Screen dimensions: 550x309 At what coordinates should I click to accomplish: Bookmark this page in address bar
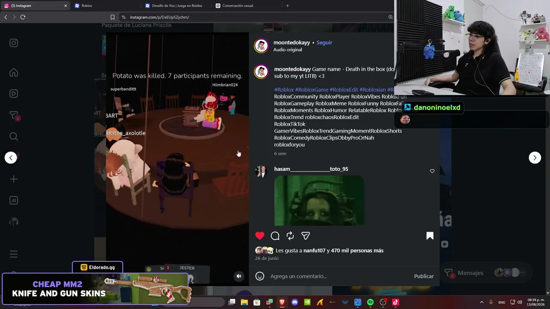pos(113,17)
